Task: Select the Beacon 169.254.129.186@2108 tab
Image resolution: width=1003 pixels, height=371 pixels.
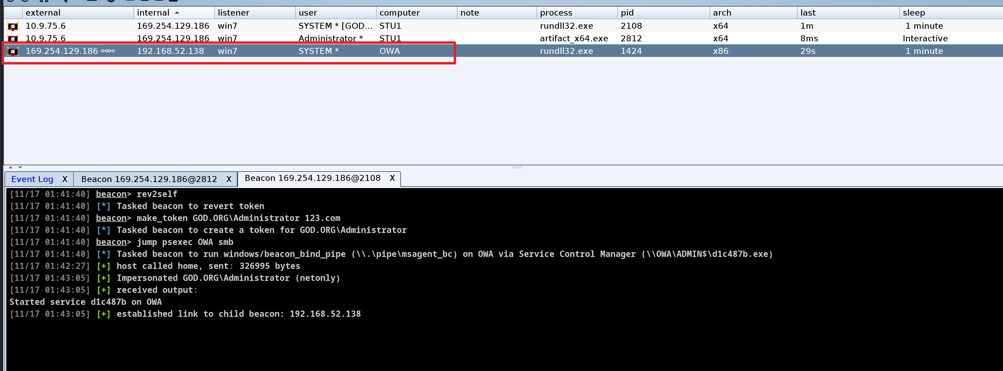Action: click(x=312, y=178)
